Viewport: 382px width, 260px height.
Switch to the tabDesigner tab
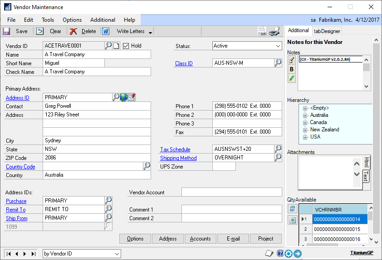pos(327,31)
